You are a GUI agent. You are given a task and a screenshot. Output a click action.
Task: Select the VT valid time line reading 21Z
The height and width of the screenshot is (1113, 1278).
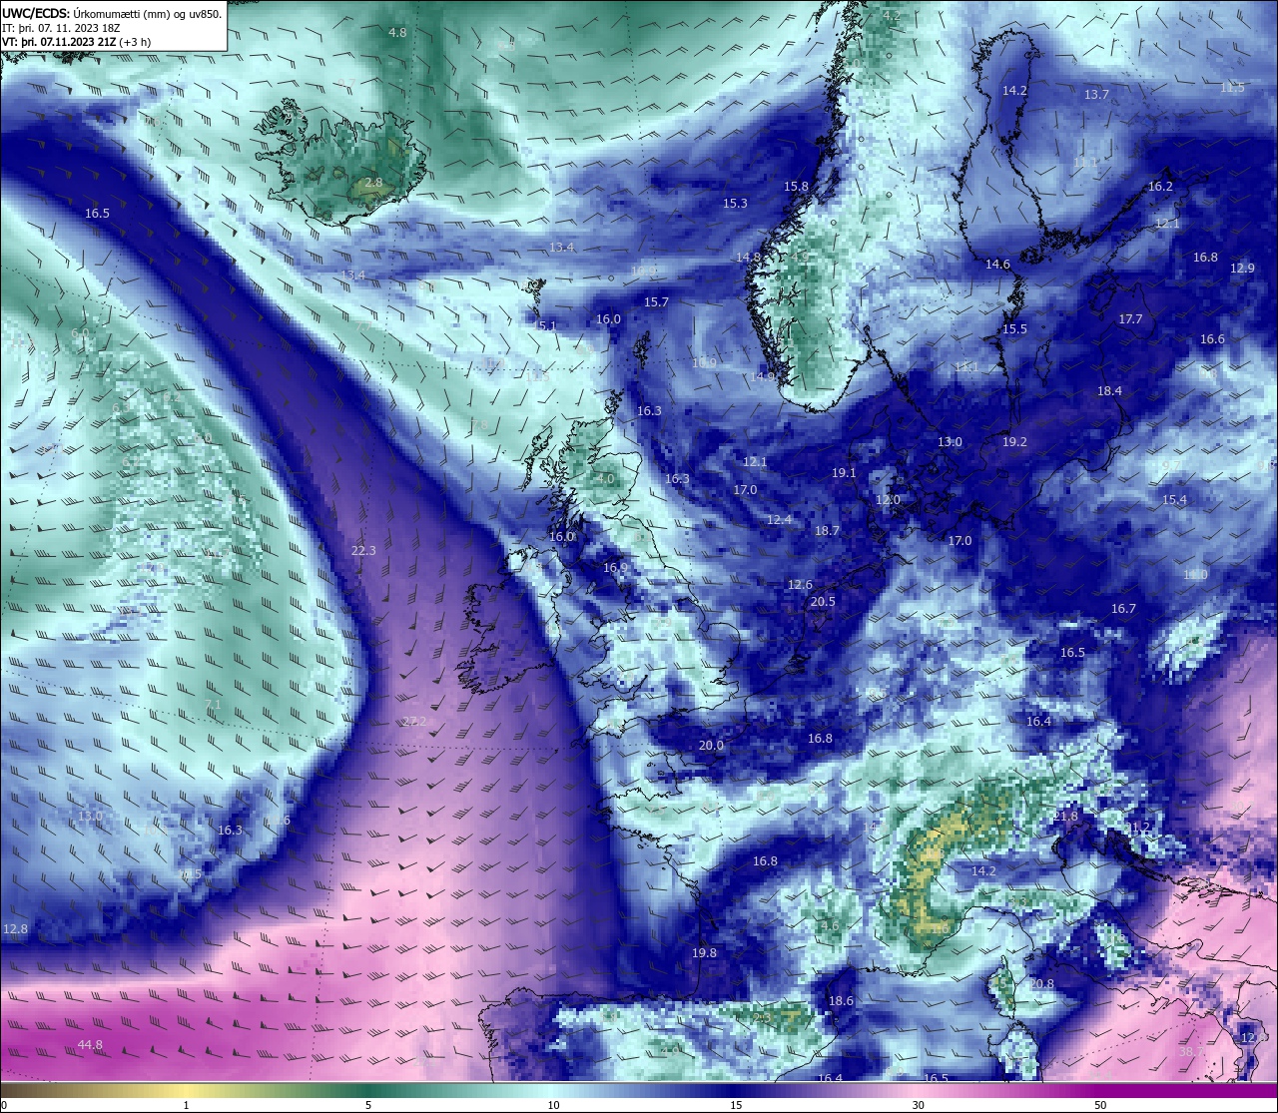pos(76,42)
